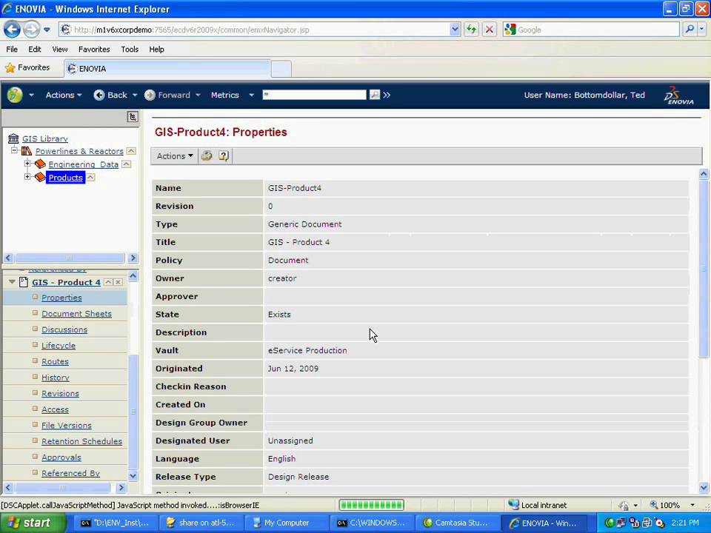Open Properties in the category list
Viewport: 711px width, 533px height.
pyautogui.click(x=61, y=298)
